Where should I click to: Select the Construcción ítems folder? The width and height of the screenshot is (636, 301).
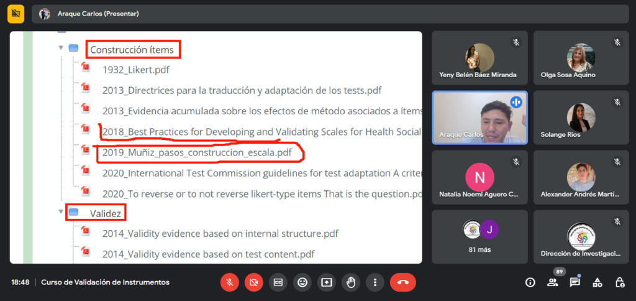click(x=132, y=50)
